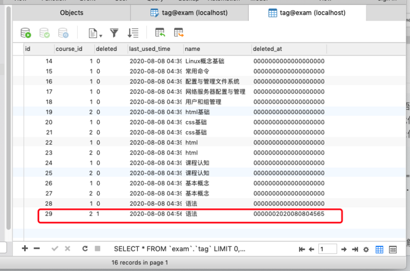This screenshot has height=271, width=410.
Task: Discard changes with the X button
Action: click(67, 249)
